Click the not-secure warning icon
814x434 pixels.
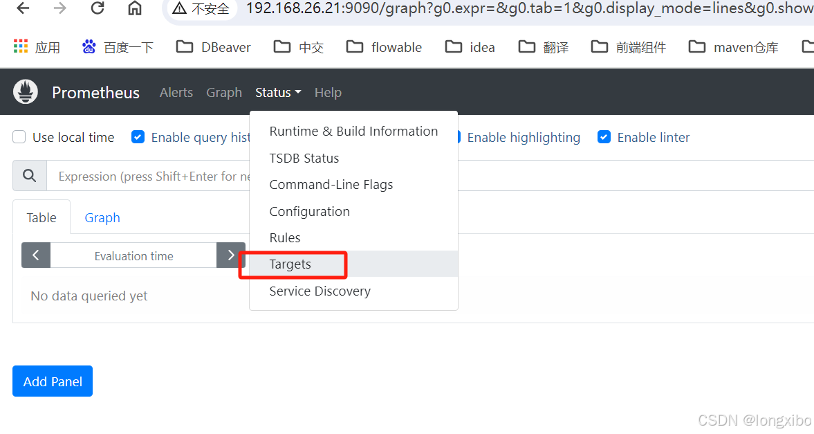coord(180,8)
